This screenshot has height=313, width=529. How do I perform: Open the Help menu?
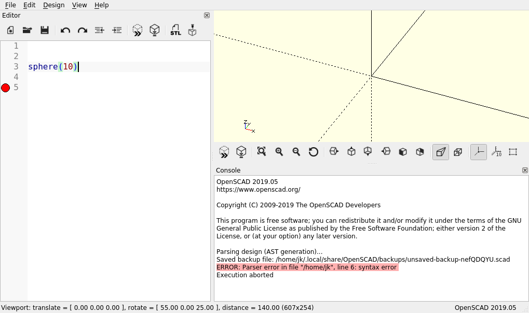102,5
